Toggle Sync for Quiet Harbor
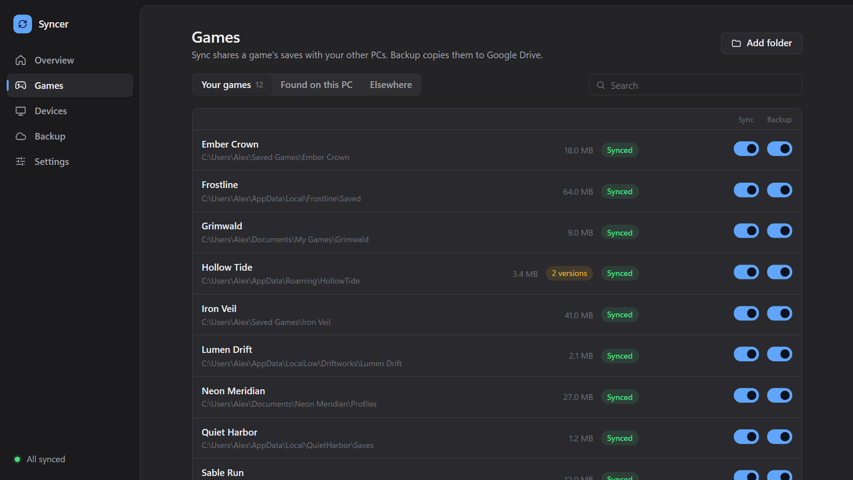The height and width of the screenshot is (480, 853). point(746,437)
